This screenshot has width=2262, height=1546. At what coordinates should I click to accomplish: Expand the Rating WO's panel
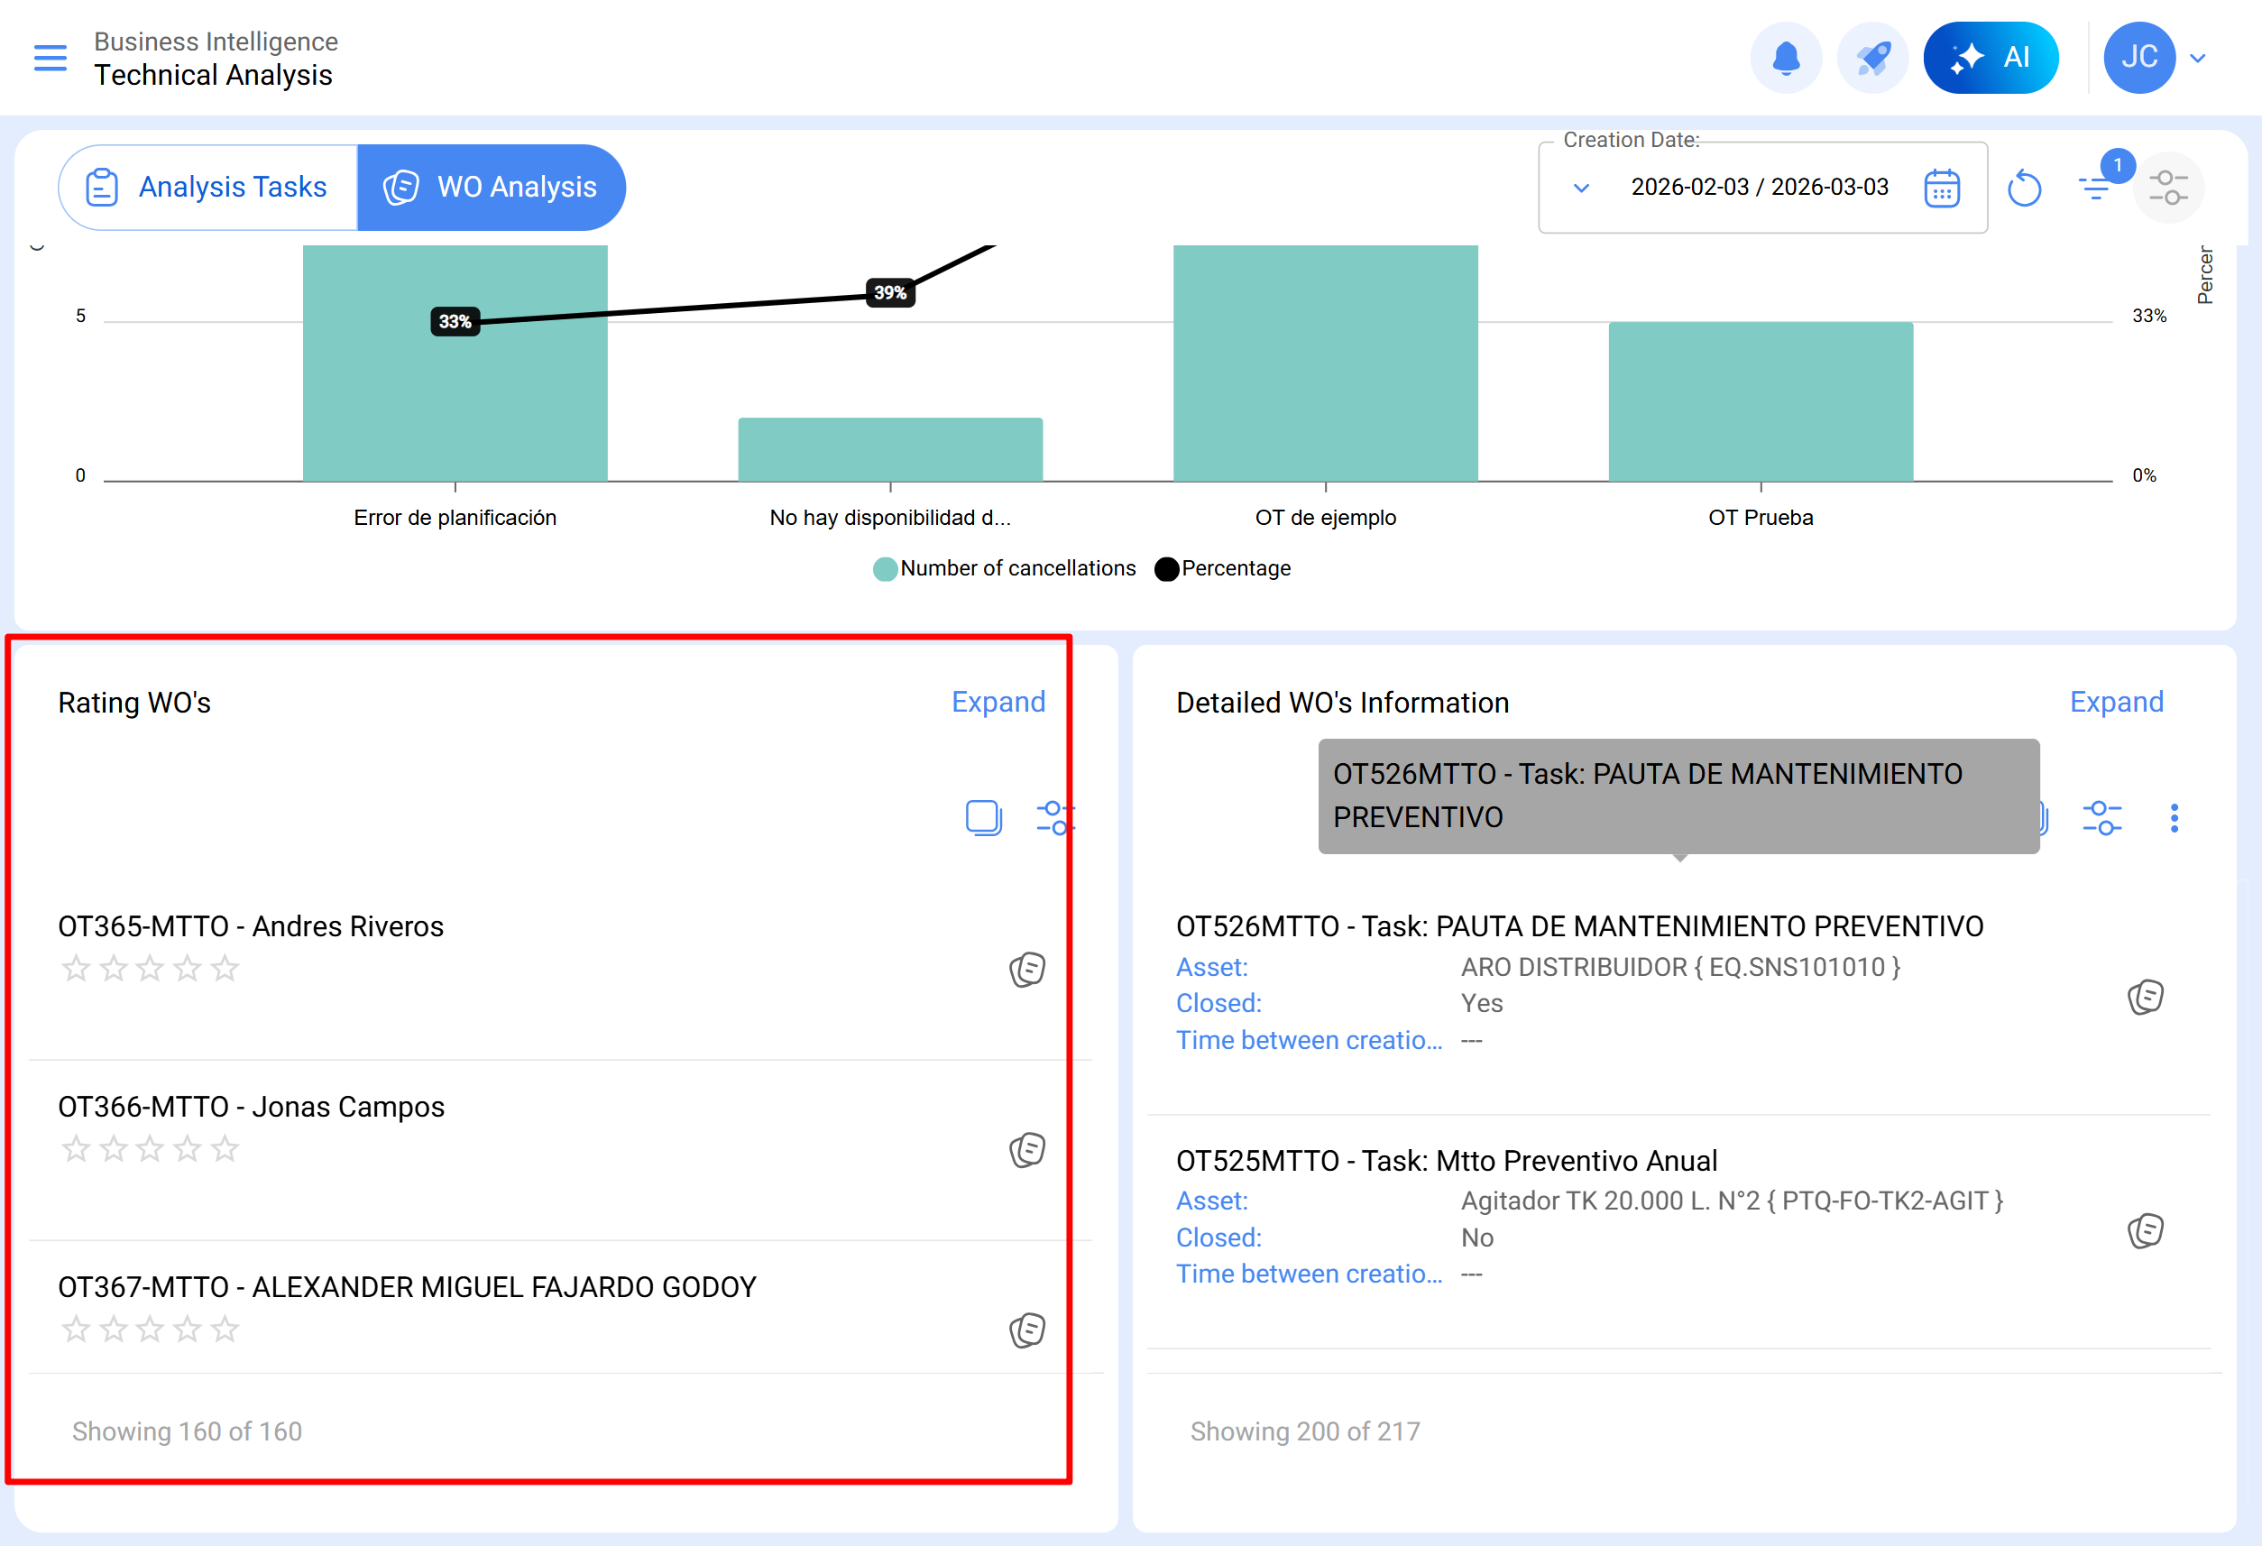(998, 702)
